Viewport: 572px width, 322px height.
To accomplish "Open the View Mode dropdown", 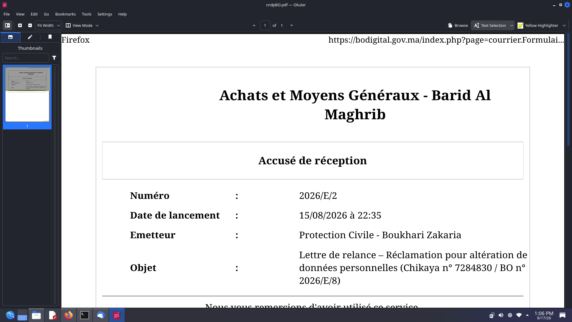I will [82, 25].
